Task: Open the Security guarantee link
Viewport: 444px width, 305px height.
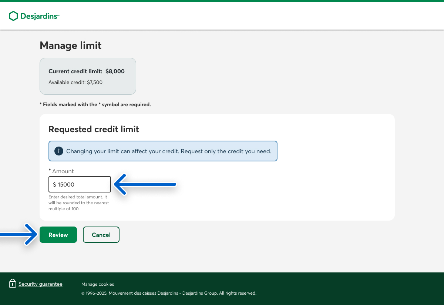Action: click(40, 284)
